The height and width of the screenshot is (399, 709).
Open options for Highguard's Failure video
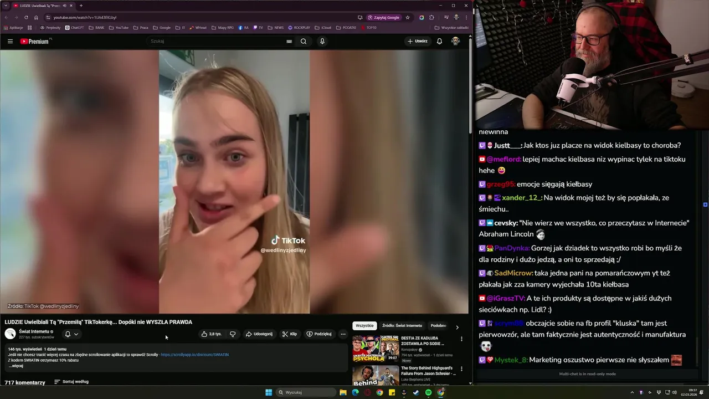pos(461,369)
